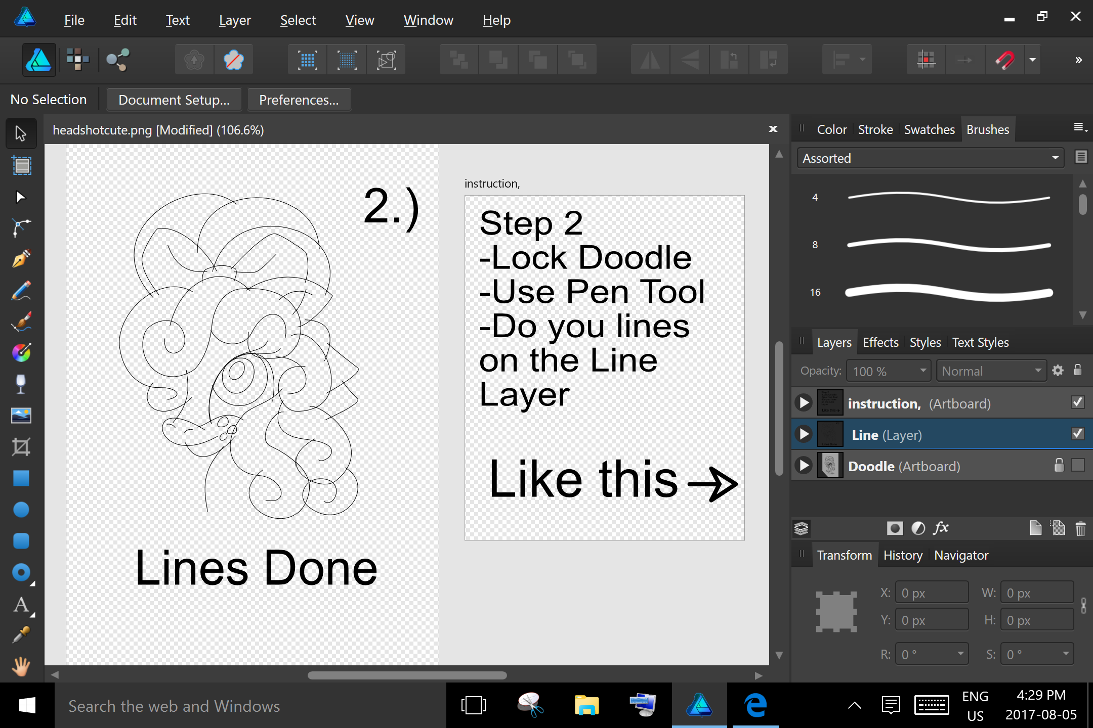
Task: Uncheck visibility of the instruction artboard
Action: 1078,402
